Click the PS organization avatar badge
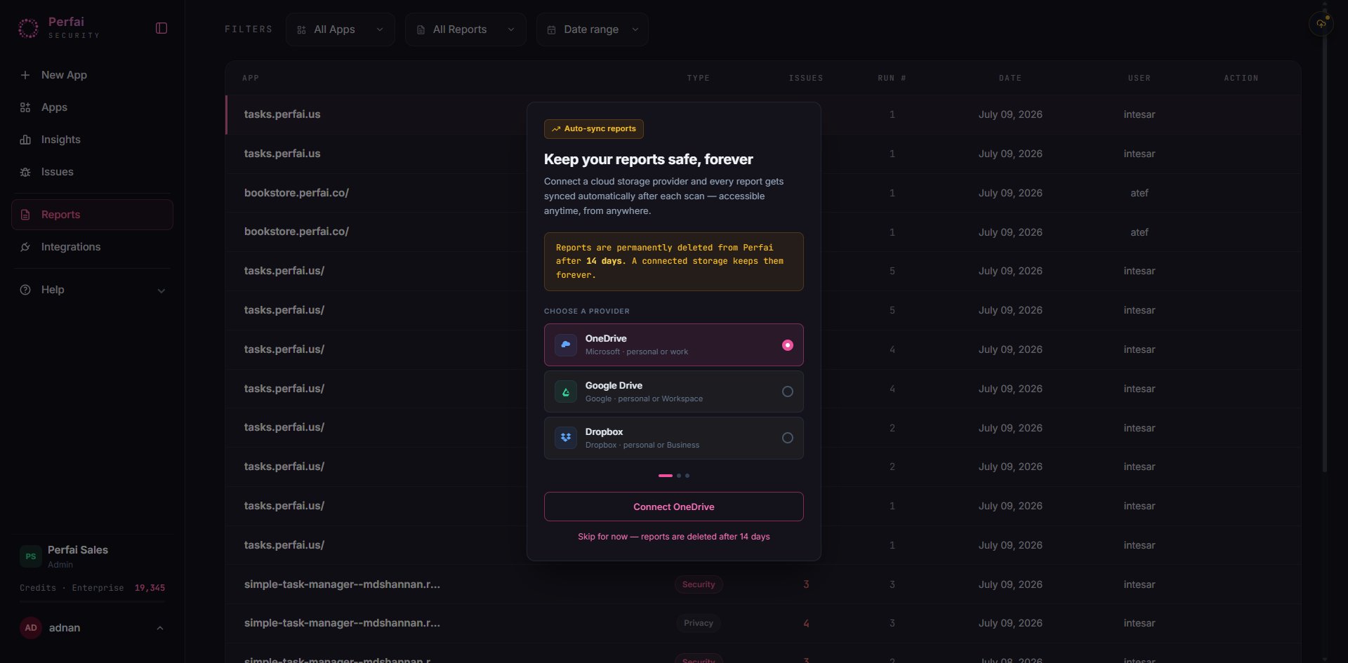Viewport: 1348px width, 663px height. pyautogui.click(x=31, y=556)
